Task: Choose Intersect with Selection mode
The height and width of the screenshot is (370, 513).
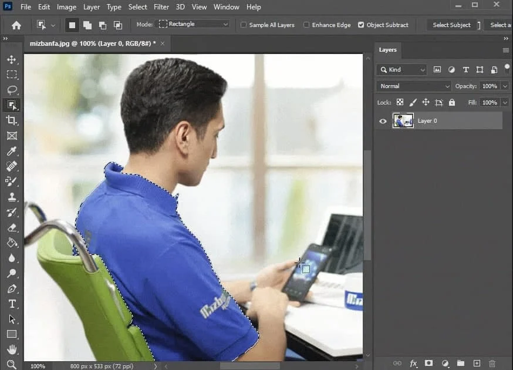Action: (118, 25)
